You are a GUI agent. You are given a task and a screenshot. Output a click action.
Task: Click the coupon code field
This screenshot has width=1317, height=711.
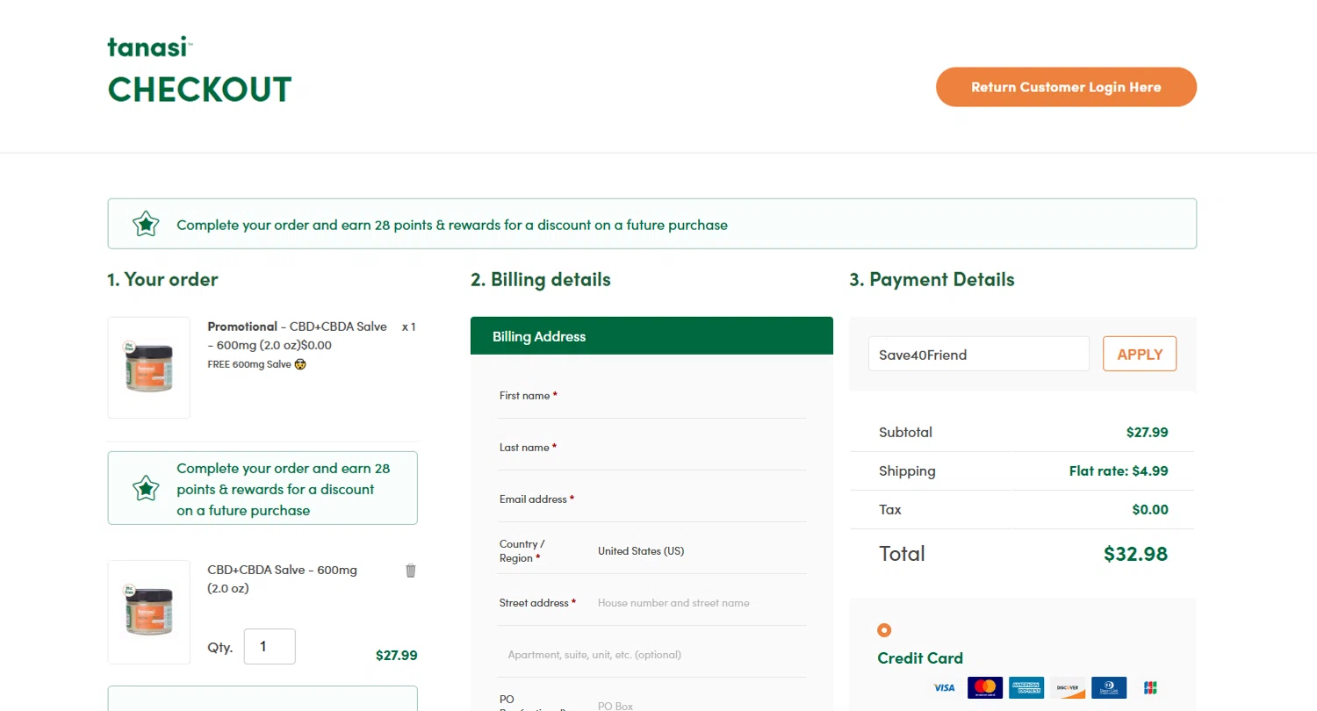click(979, 354)
